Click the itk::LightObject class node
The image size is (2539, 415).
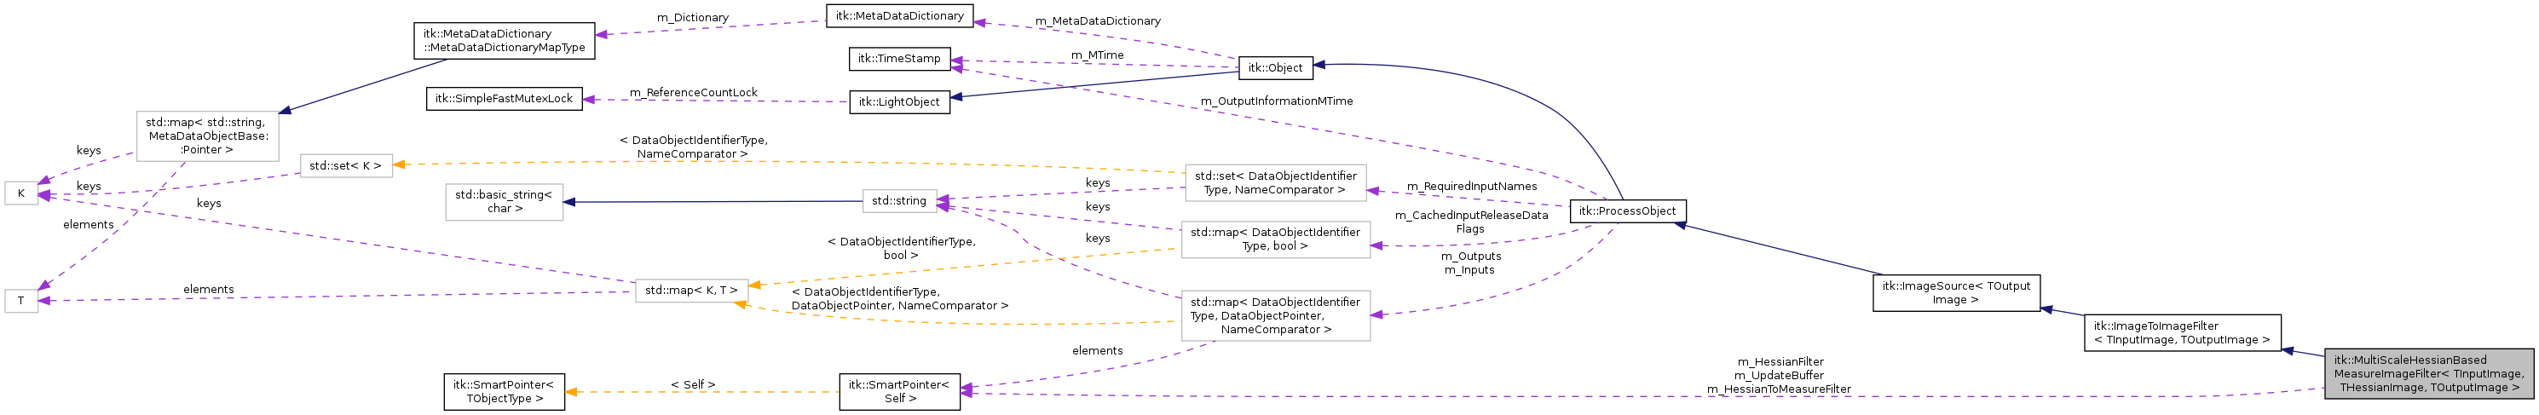click(899, 102)
